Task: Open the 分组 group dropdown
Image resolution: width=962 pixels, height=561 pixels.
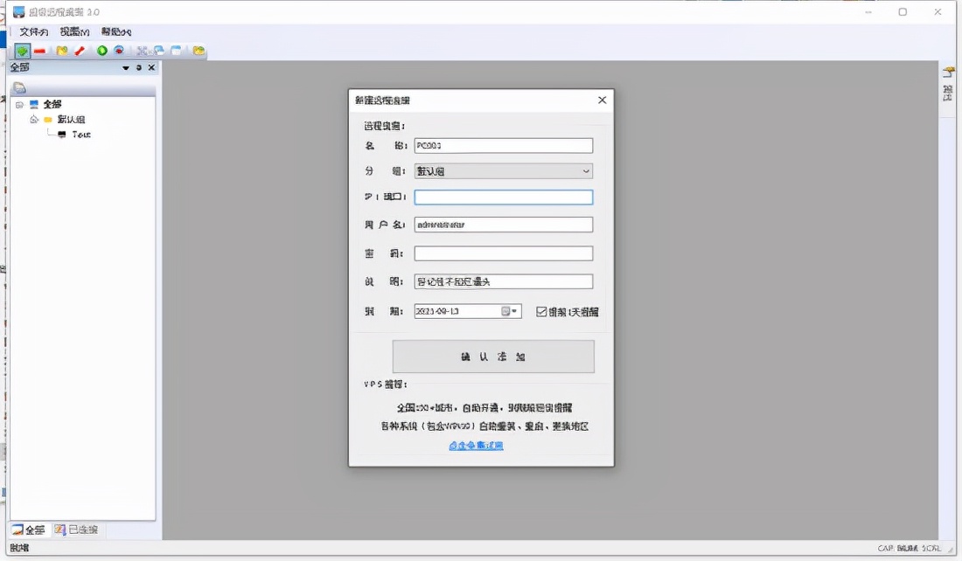Action: (586, 171)
